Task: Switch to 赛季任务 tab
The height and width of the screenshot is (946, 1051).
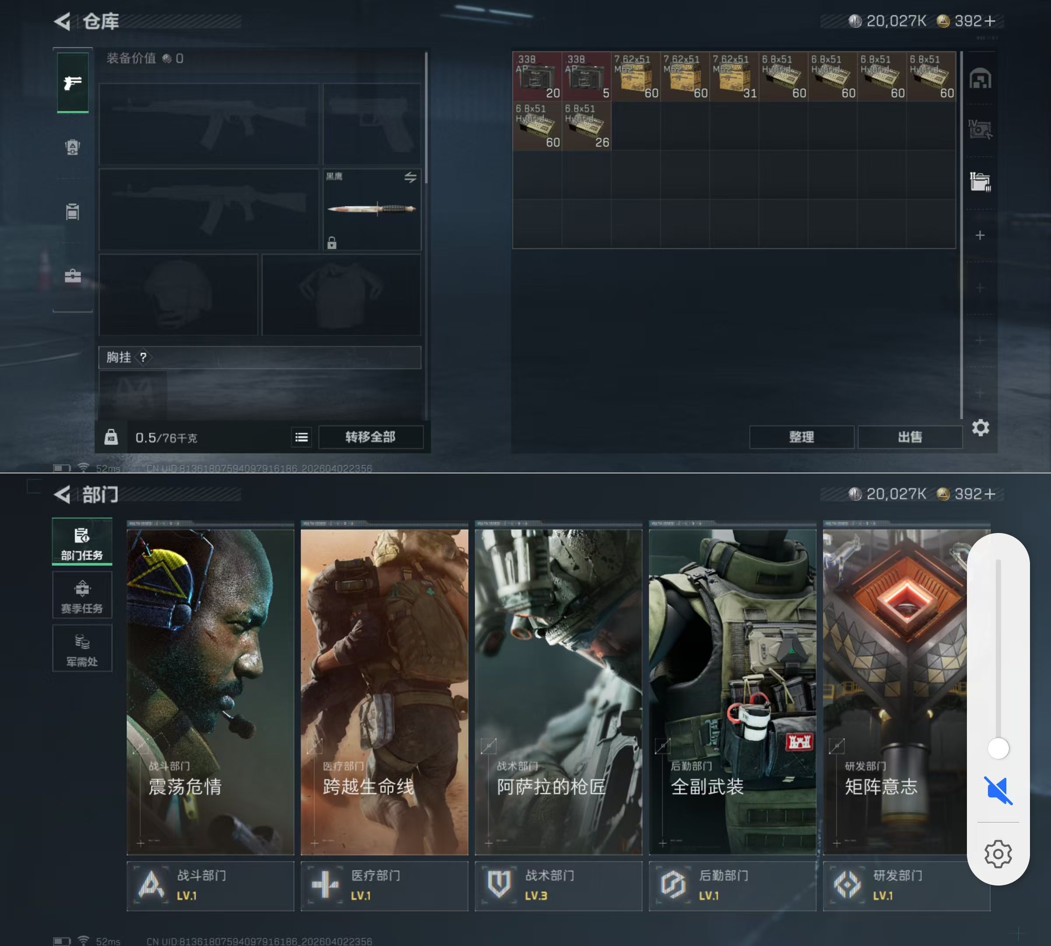Action: click(82, 596)
